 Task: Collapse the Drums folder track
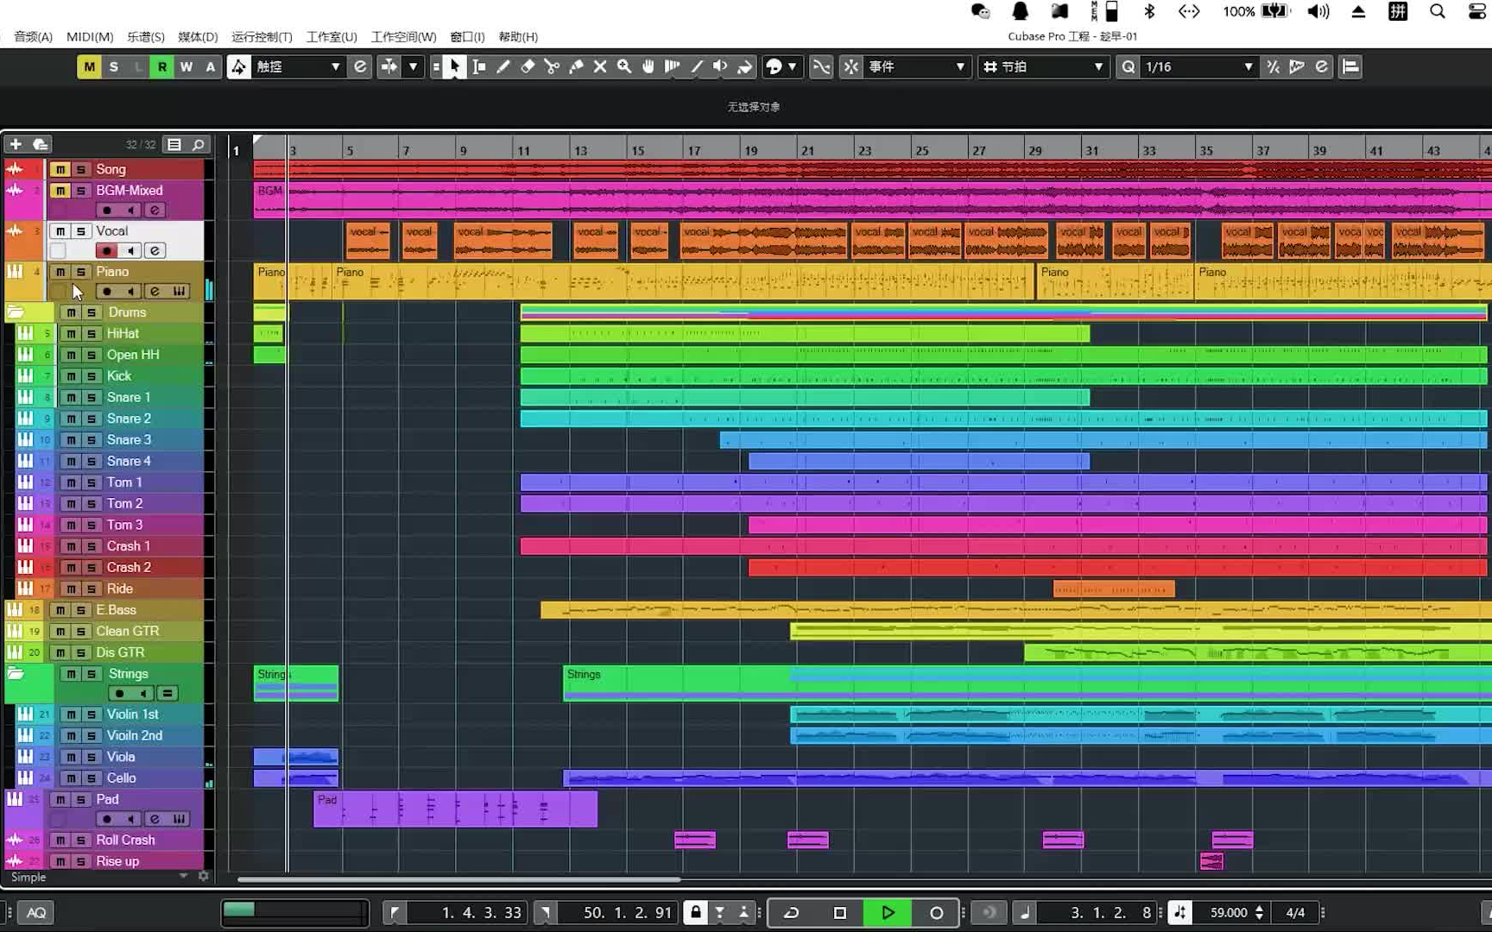(16, 312)
